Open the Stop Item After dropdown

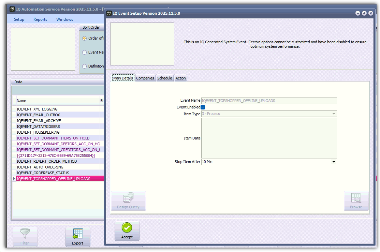tap(334, 162)
